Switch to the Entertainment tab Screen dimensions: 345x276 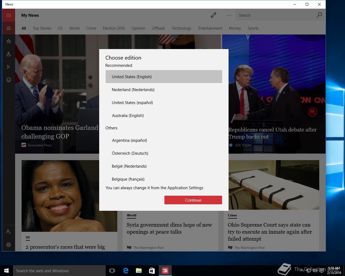pyautogui.click(x=210, y=28)
